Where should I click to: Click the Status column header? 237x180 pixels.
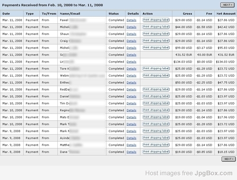click(x=113, y=14)
